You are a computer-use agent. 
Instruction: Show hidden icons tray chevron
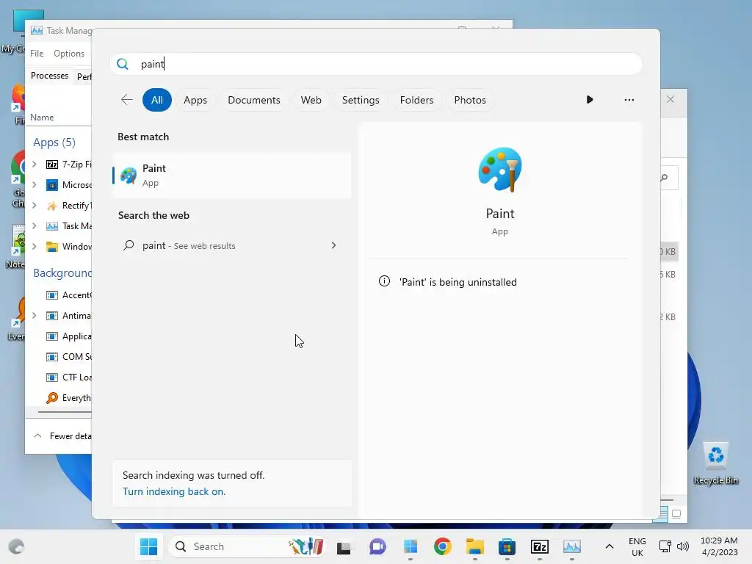pyautogui.click(x=609, y=546)
